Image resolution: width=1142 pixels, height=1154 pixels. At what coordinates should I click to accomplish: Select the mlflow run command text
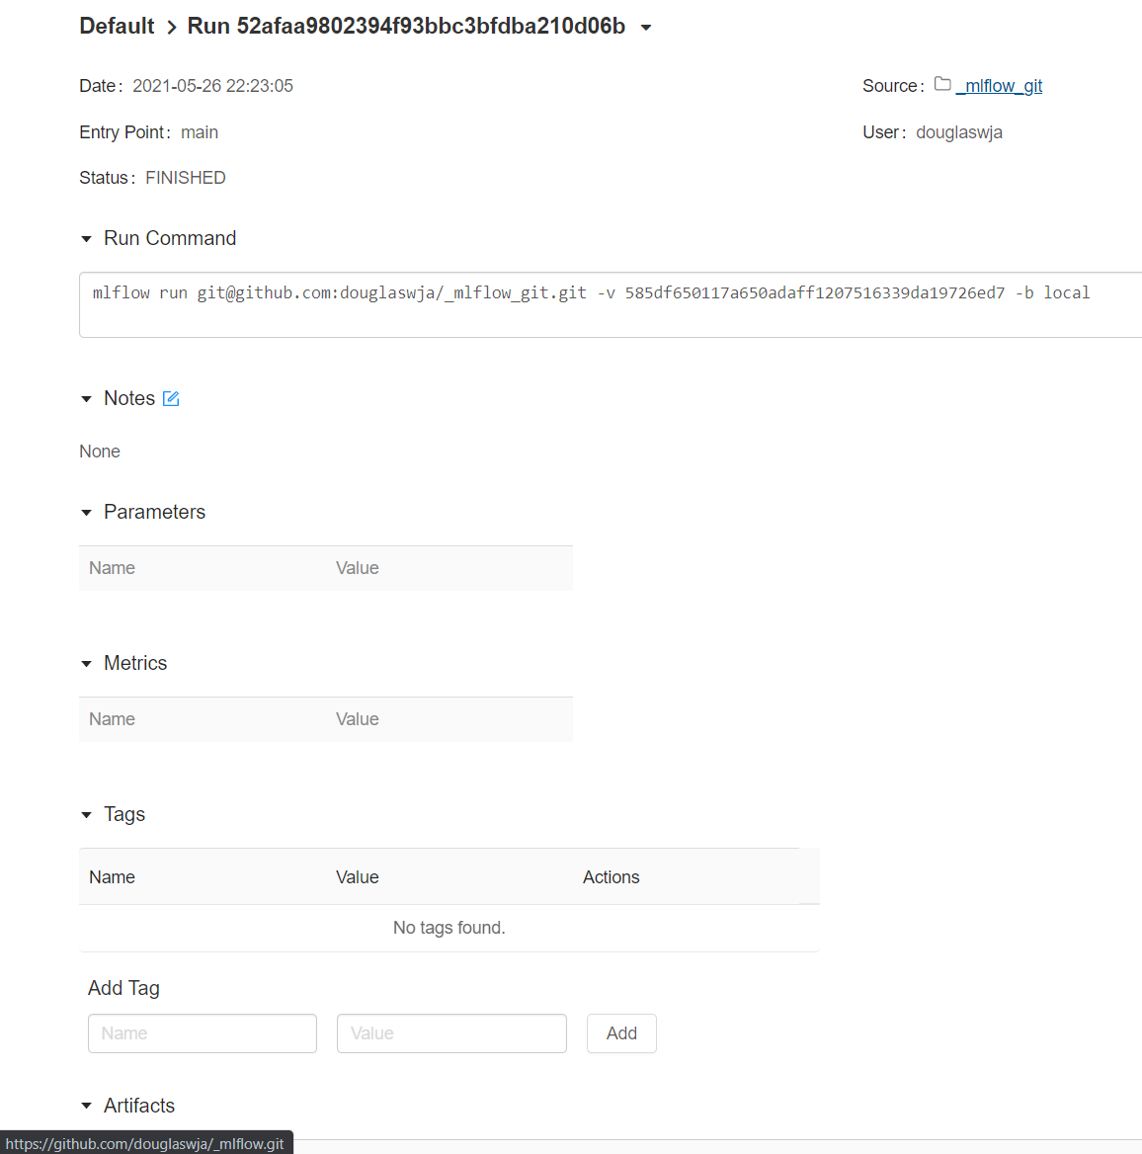click(x=591, y=292)
